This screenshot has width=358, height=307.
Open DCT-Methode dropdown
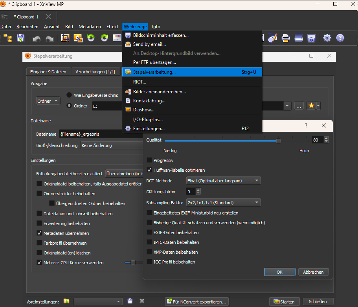point(223,181)
